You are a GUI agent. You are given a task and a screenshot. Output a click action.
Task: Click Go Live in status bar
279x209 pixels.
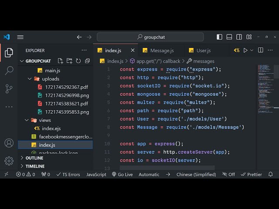coord(122,174)
